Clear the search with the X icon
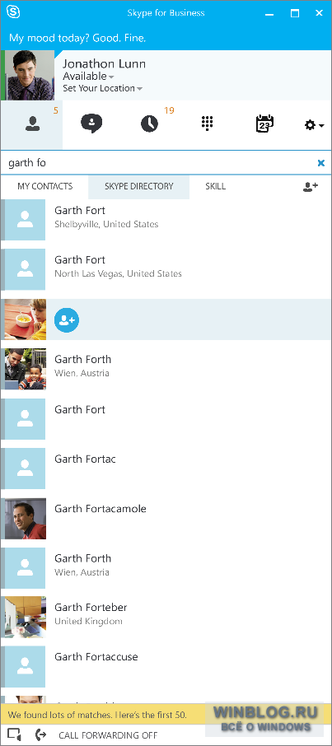This screenshot has height=746, width=332. [x=321, y=163]
